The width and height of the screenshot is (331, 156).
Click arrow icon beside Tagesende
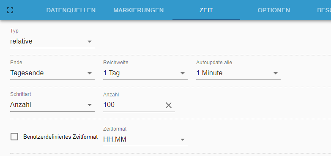(90, 73)
